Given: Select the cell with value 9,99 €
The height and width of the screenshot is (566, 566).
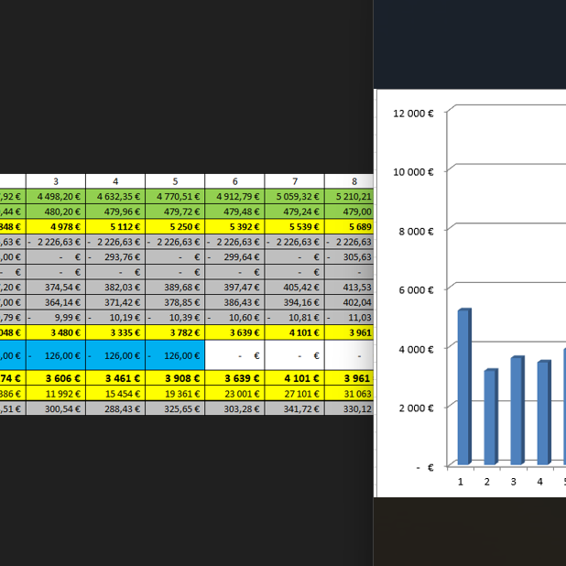Looking at the screenshot, I should (55, 316).
